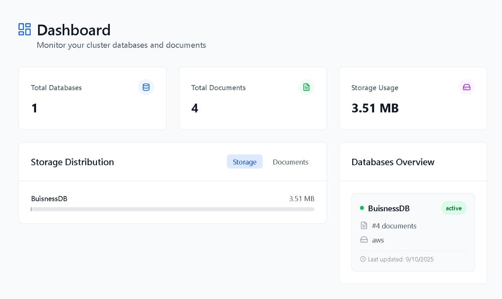Click the Databases Overview heading
The width and height of the screenshot is (502, 299).
[x=393, y=162]
